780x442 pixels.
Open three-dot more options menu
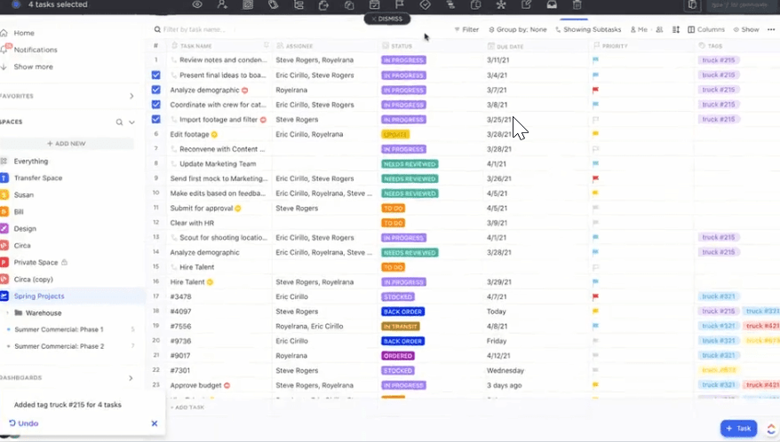point(771,29)
